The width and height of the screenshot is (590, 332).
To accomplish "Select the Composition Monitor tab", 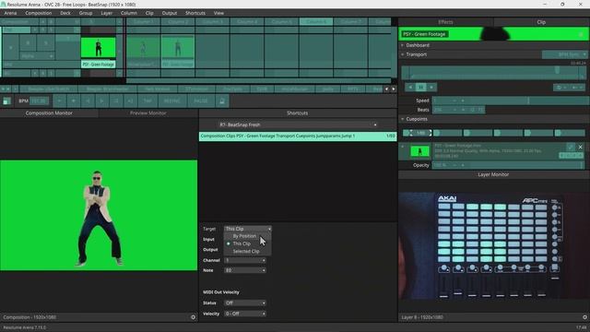I will pos(49,113).
